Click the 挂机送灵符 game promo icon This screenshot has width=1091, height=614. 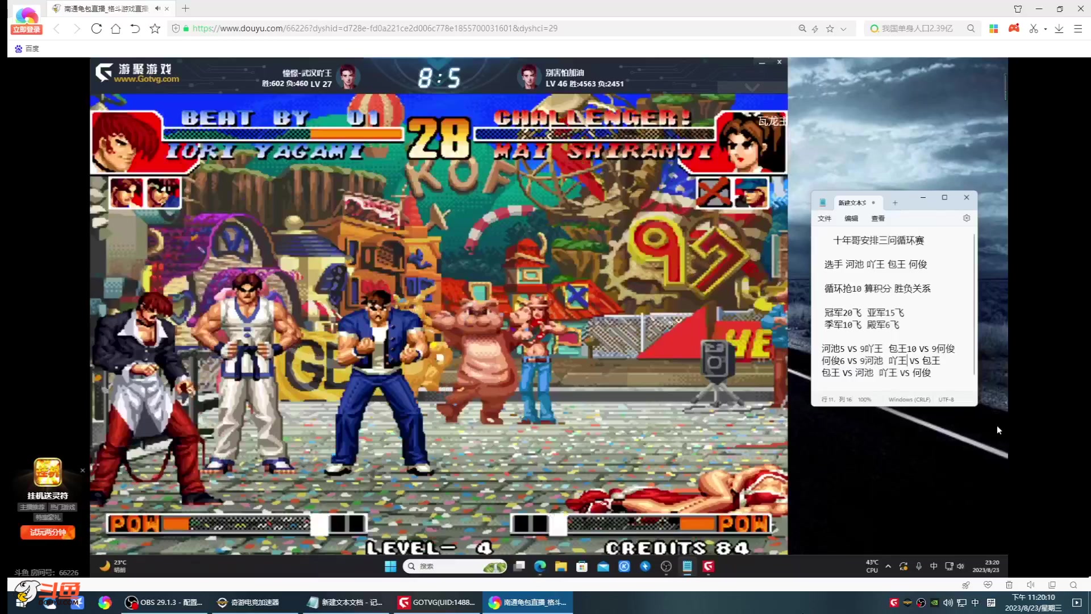click(x=48, y=473)
